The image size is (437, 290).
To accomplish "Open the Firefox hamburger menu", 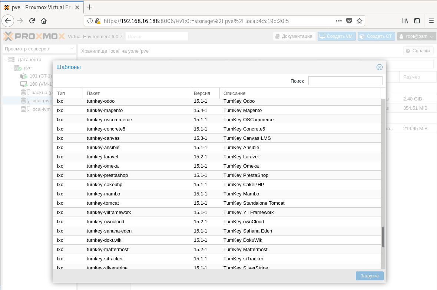I will pyautogui.click(x=431, y=21).
